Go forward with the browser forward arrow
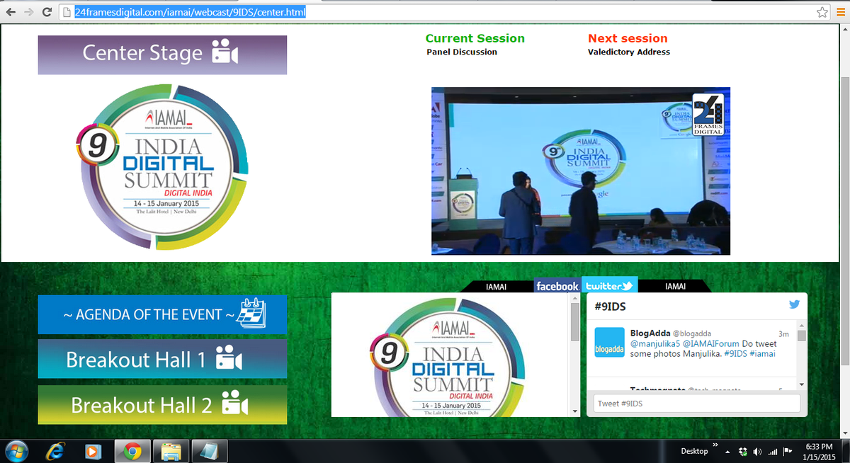The height and width of the screenshot is (463, 850). 29,12
